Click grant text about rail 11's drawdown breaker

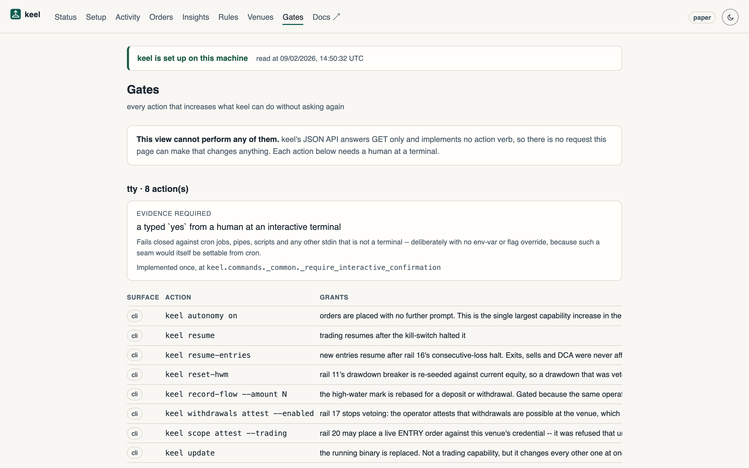(x=471, y=374)
